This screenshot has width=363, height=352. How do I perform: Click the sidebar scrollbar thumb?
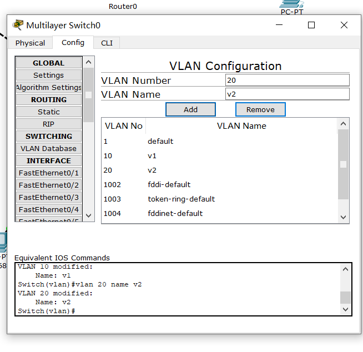click(88, 95)
